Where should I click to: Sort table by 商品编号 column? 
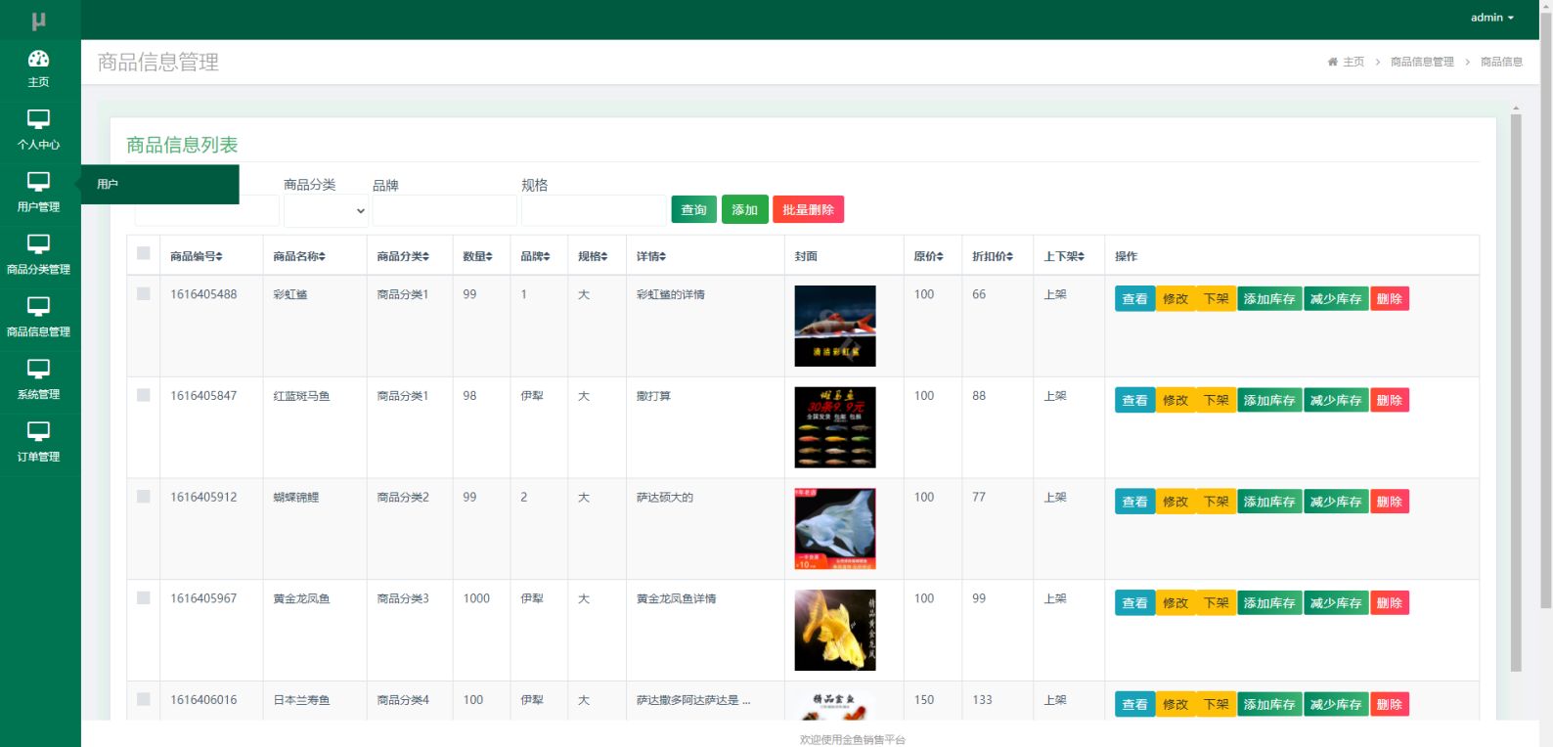pyautogui.click(x=197, y=256)
